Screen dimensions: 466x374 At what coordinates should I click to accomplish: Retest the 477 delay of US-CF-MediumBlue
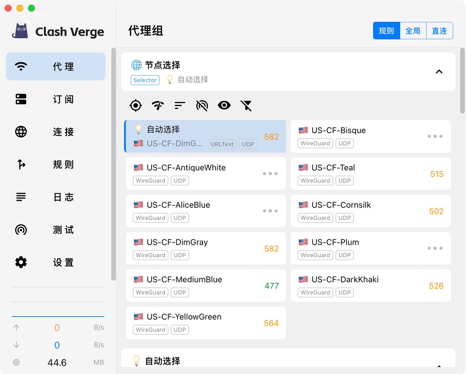[271, 286]
